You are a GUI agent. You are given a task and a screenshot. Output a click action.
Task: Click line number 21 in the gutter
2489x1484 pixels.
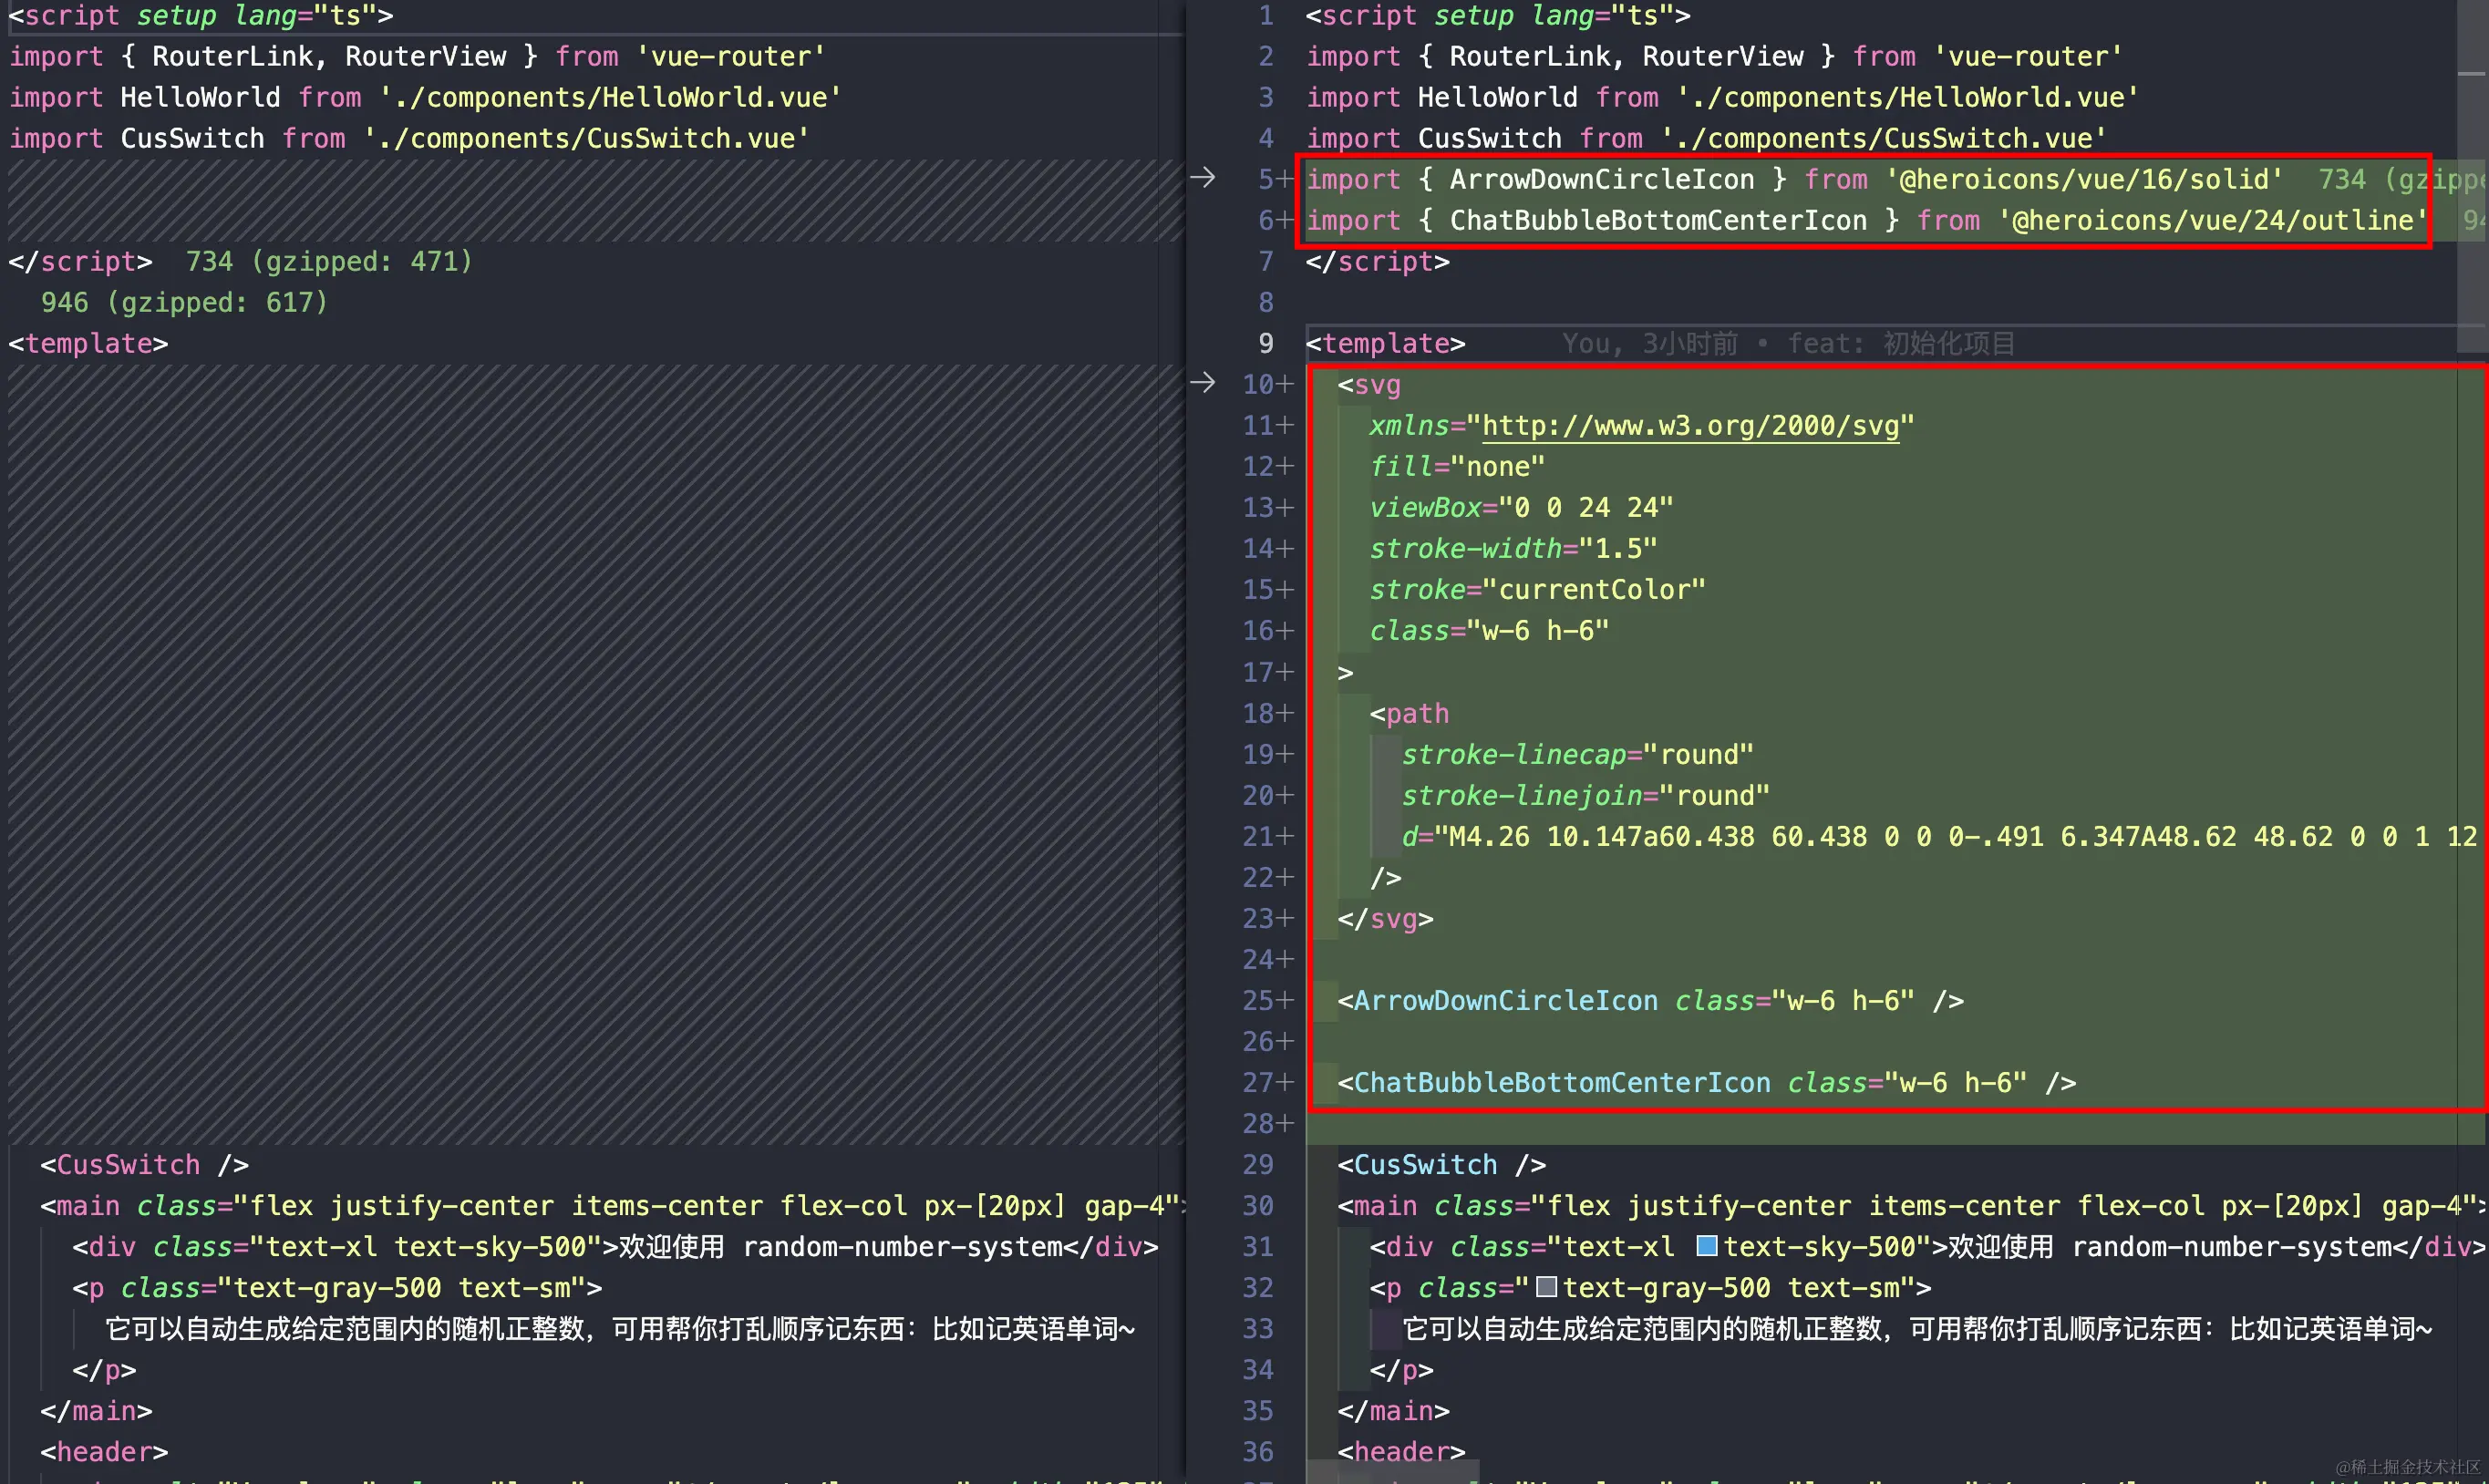(1260, 836)
